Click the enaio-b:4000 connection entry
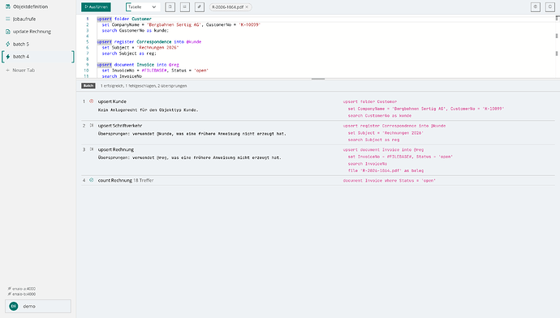Image resolution: width=560 pixels, height=318 pixels. click(21, 294)
